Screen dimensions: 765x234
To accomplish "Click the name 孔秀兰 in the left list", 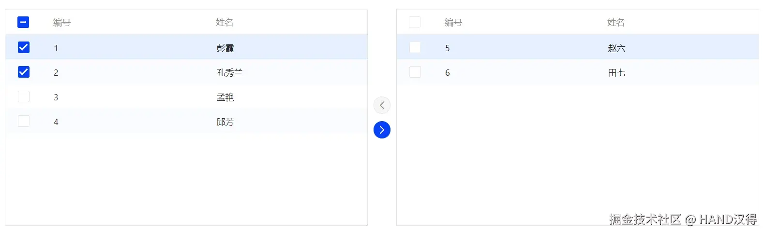I will [x=229, y=73].
